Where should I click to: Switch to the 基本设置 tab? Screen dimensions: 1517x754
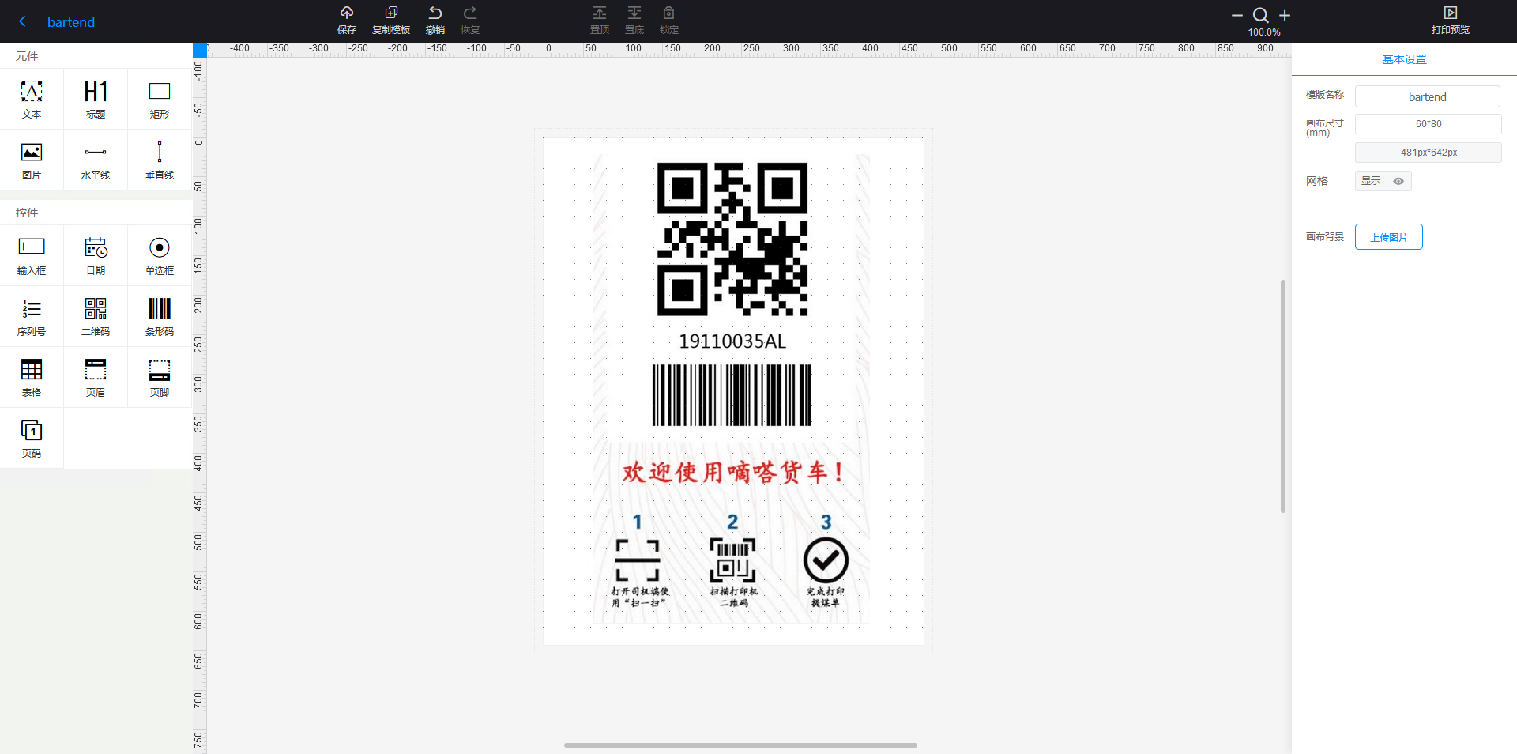click(x=1404, y=59)
